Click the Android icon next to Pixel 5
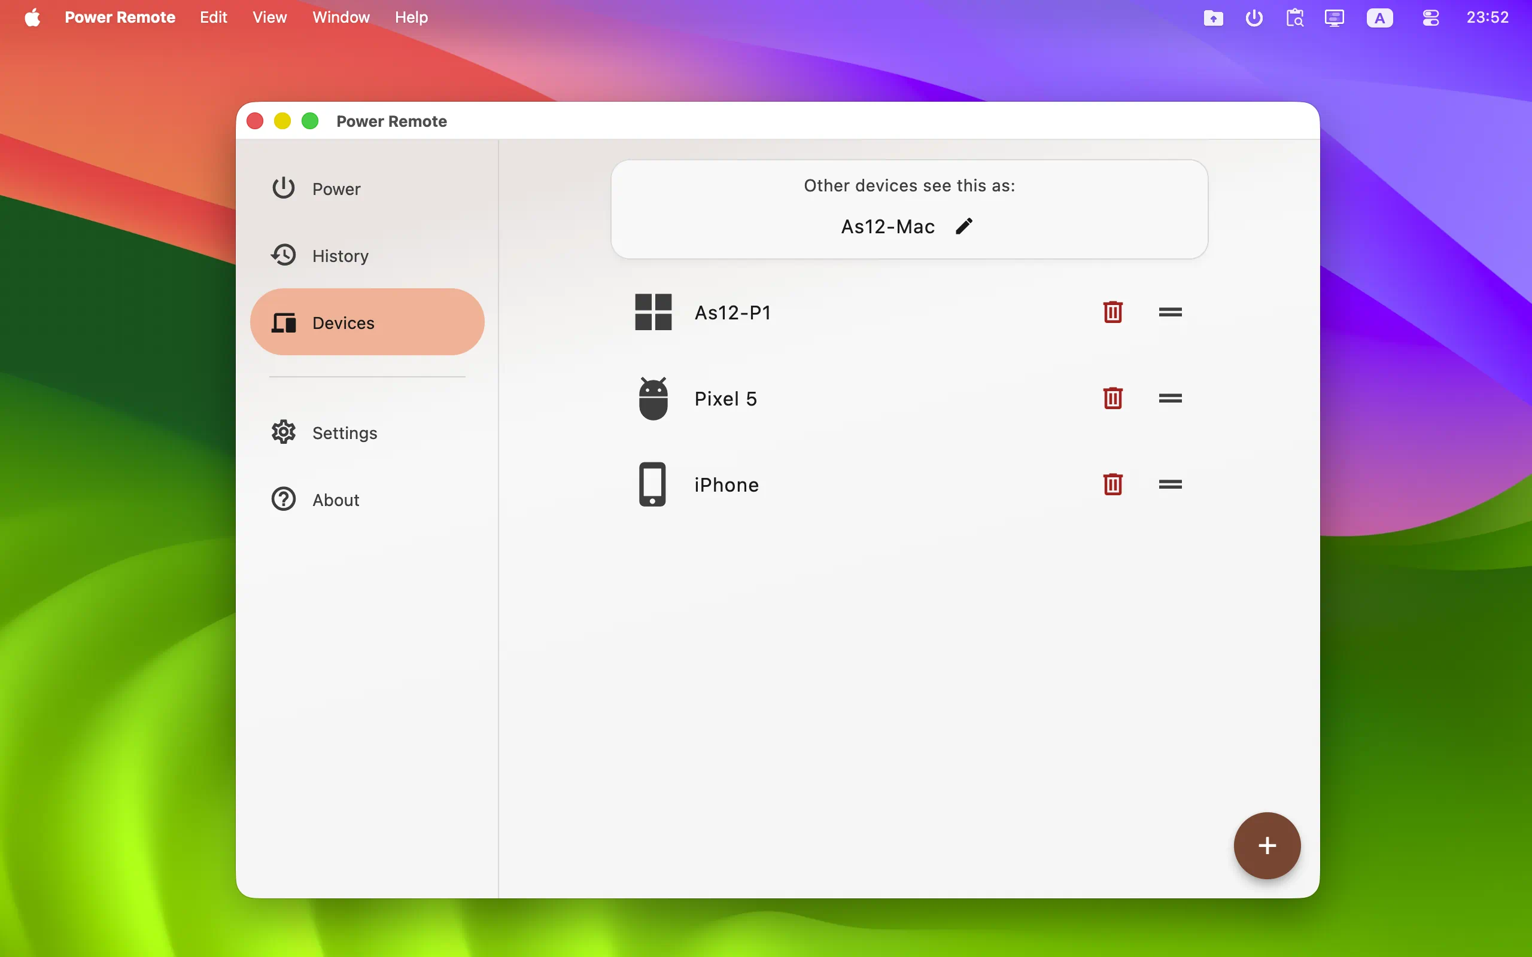 pos(653,398)
